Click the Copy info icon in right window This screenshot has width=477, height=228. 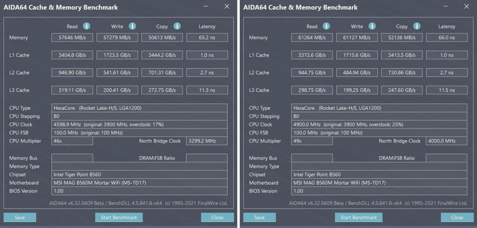(x=417, y=26)
